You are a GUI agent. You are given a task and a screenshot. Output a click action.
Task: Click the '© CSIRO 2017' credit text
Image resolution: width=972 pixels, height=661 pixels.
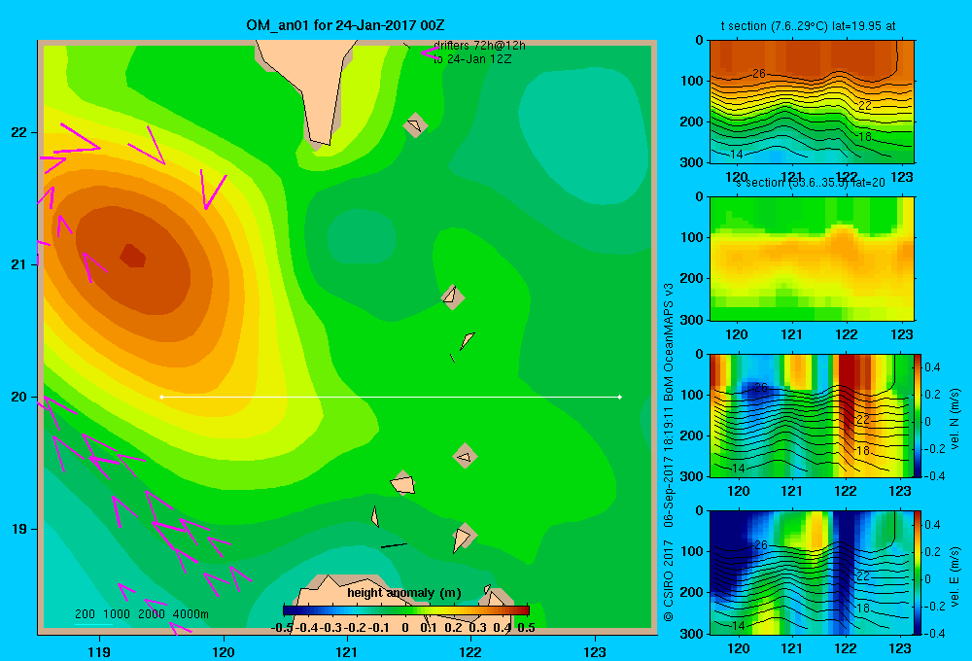pyautogui.click(x=669, y=581)
